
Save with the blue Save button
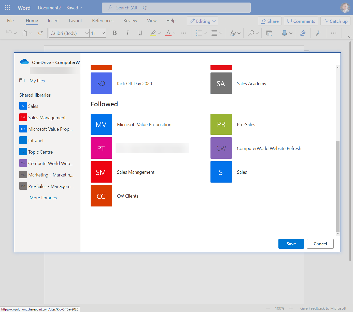pos(291,244)
